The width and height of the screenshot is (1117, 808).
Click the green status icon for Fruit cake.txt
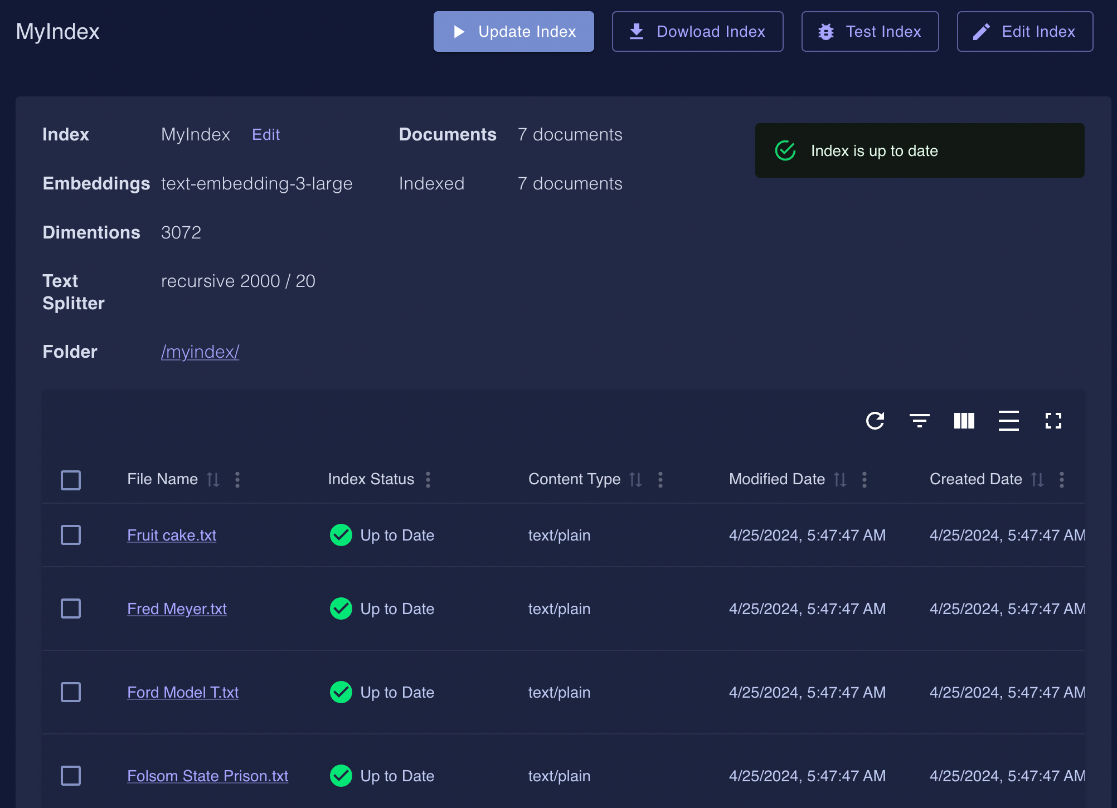coord(341,535)
